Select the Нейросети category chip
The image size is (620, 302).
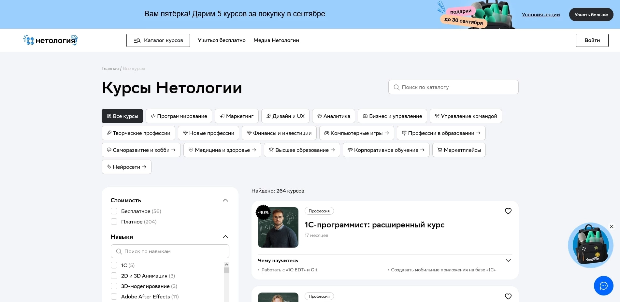[126, 167]
